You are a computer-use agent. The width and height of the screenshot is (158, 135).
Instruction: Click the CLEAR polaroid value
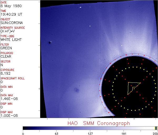point(6,56)
